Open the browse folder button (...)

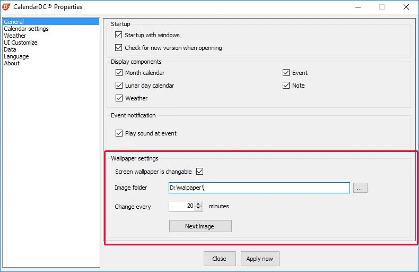pos(360,188)
